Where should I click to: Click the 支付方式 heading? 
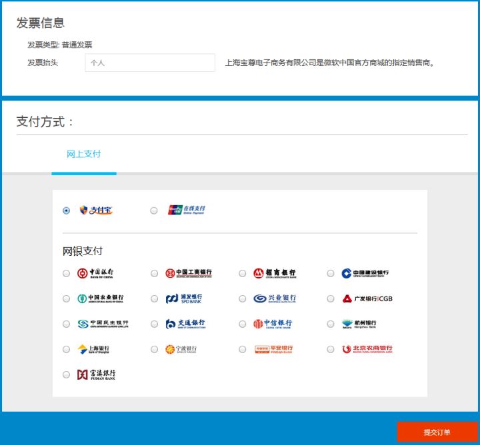[45, 122]
